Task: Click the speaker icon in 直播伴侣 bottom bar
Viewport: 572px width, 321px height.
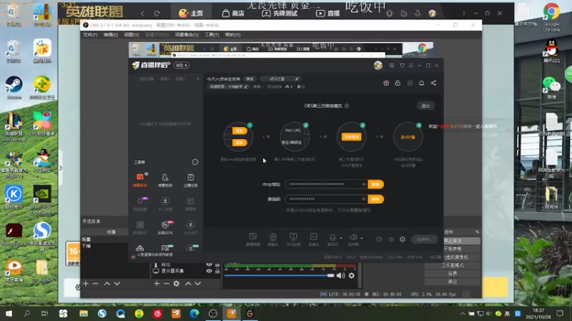Action: click(x=352, y=238)
